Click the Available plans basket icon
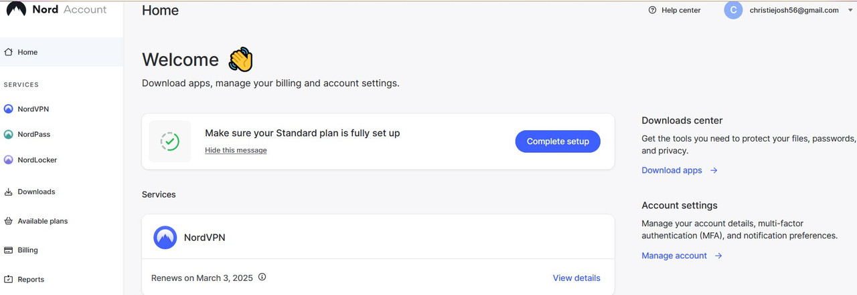Viewport: 857px width, 295px height. point(9,221)
